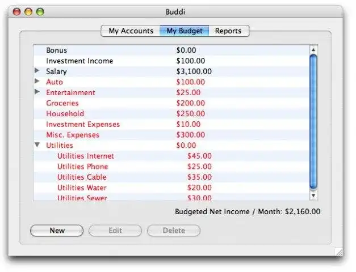
Task: Select the Investment Expenses row
Action: (171, 124)
